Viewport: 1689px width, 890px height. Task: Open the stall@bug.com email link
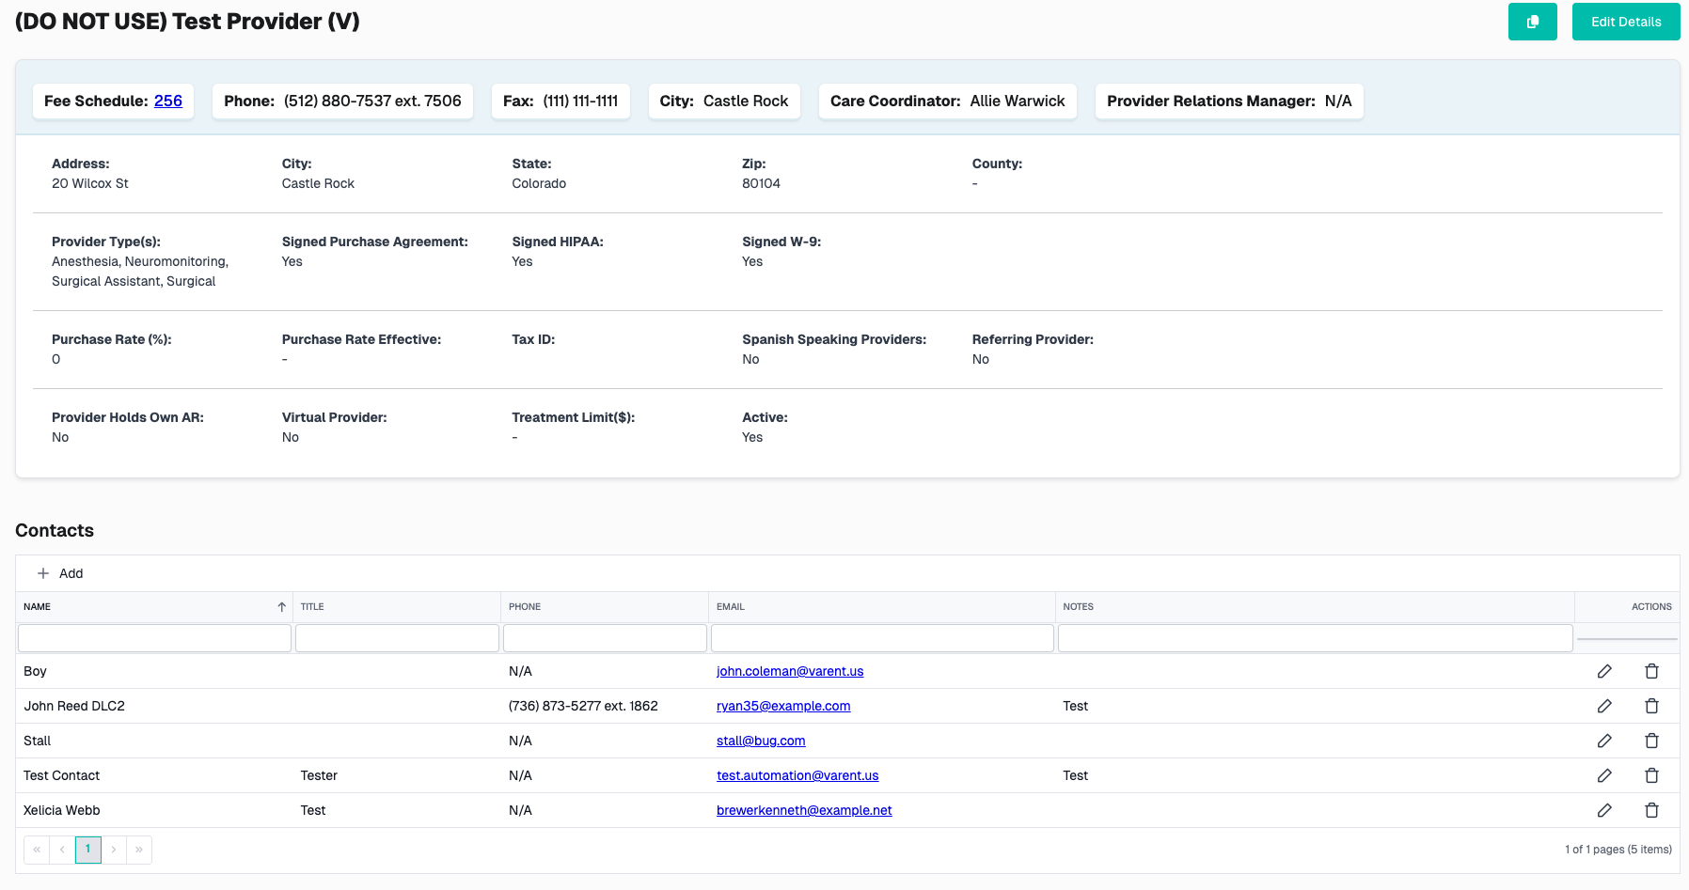pyautogui.click(x=761, y=741)
